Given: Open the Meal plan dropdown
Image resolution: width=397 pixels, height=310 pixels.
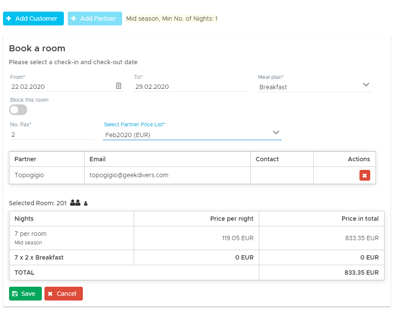Looking at the screenshot, I should [x=314, y=87].
